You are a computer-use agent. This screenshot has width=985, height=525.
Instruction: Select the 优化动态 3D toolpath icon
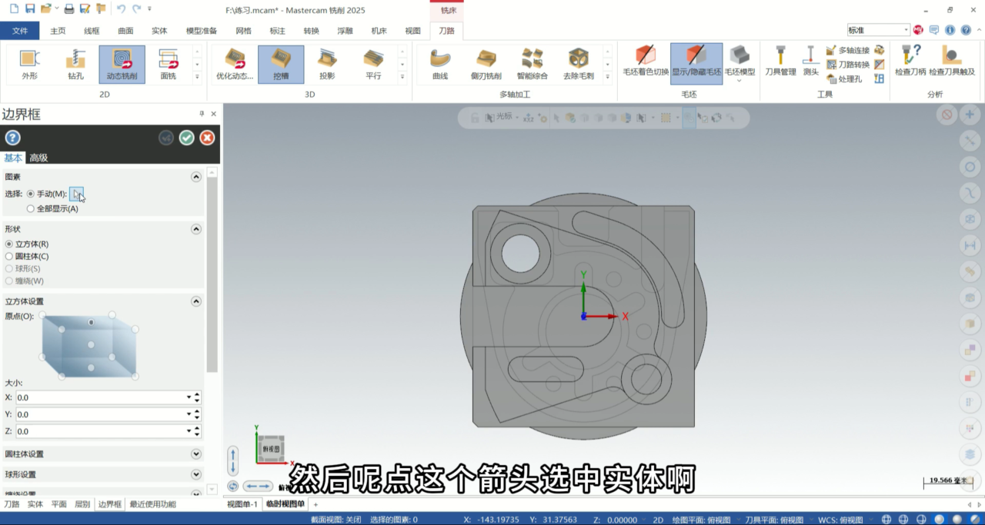235,65
